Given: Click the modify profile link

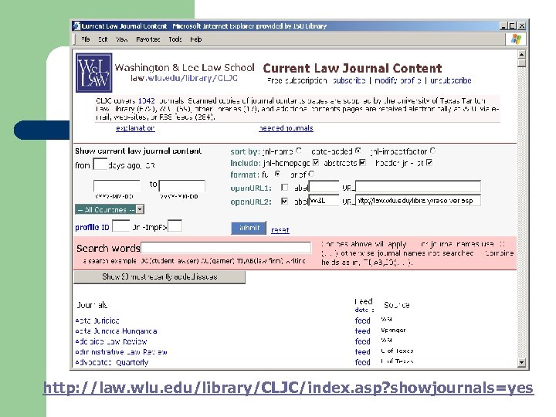Looking at the screenshot, I should tap(398, 80).
